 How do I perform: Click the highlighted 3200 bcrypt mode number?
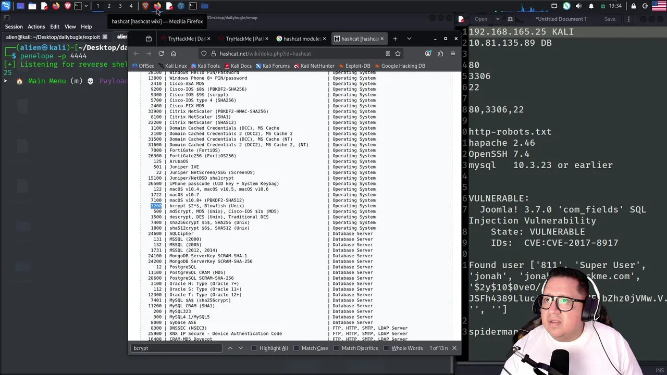pyautogui.click(x=156, y=206)
